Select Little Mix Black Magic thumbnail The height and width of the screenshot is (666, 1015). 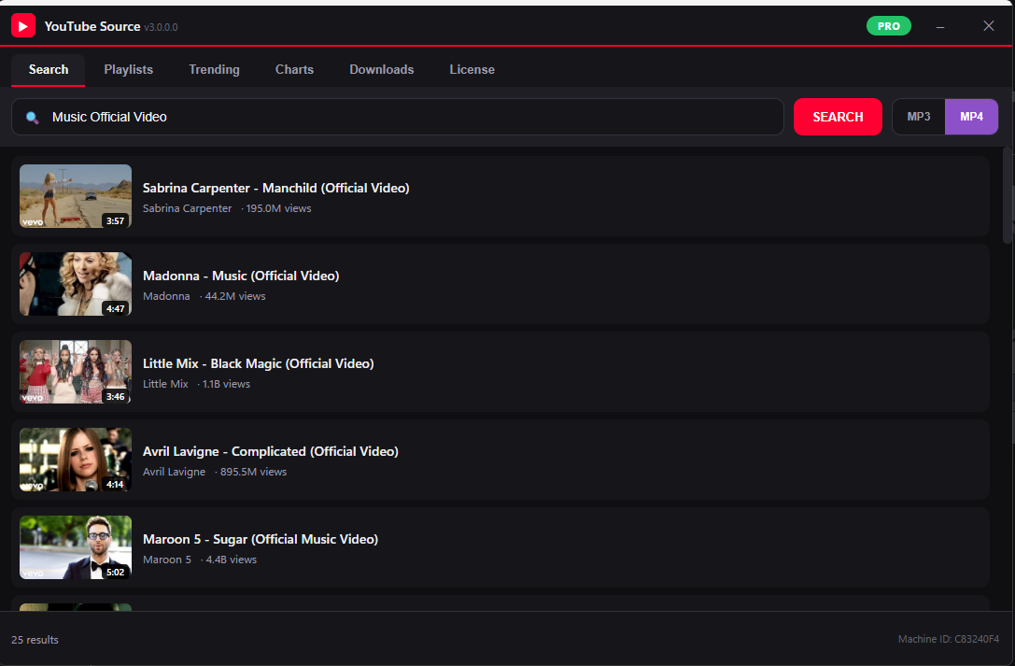(76, 372)
